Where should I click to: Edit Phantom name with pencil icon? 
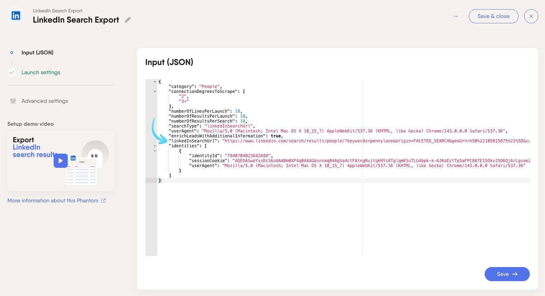point(128,20)
